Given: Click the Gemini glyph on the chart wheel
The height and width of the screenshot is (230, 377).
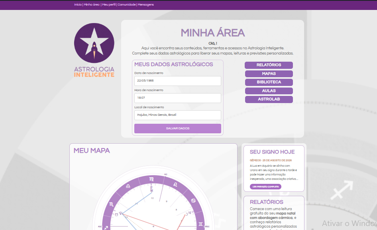Looking at the screenshot, I should 200,224.
